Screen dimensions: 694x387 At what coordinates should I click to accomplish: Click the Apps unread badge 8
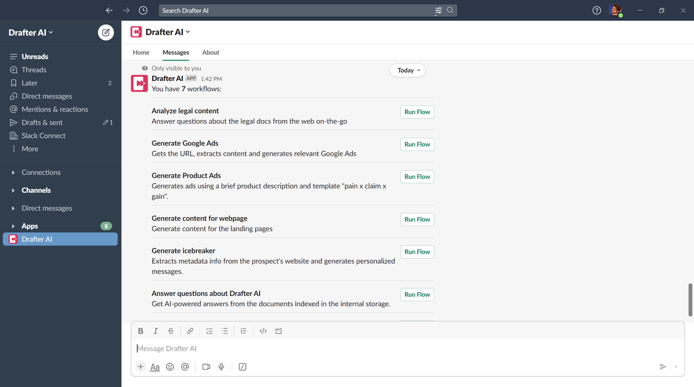coord(106,226)
